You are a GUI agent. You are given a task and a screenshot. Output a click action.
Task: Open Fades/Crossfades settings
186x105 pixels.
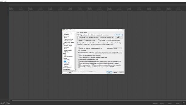pyautogui.click(x=68, y=41)
